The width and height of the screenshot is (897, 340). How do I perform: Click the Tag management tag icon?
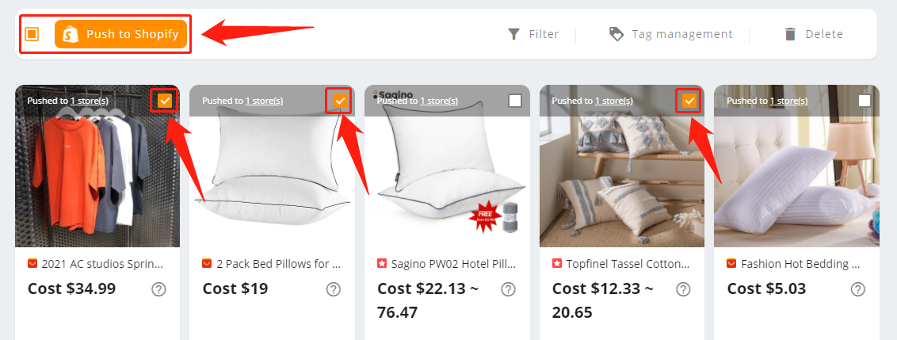(616, 34)
